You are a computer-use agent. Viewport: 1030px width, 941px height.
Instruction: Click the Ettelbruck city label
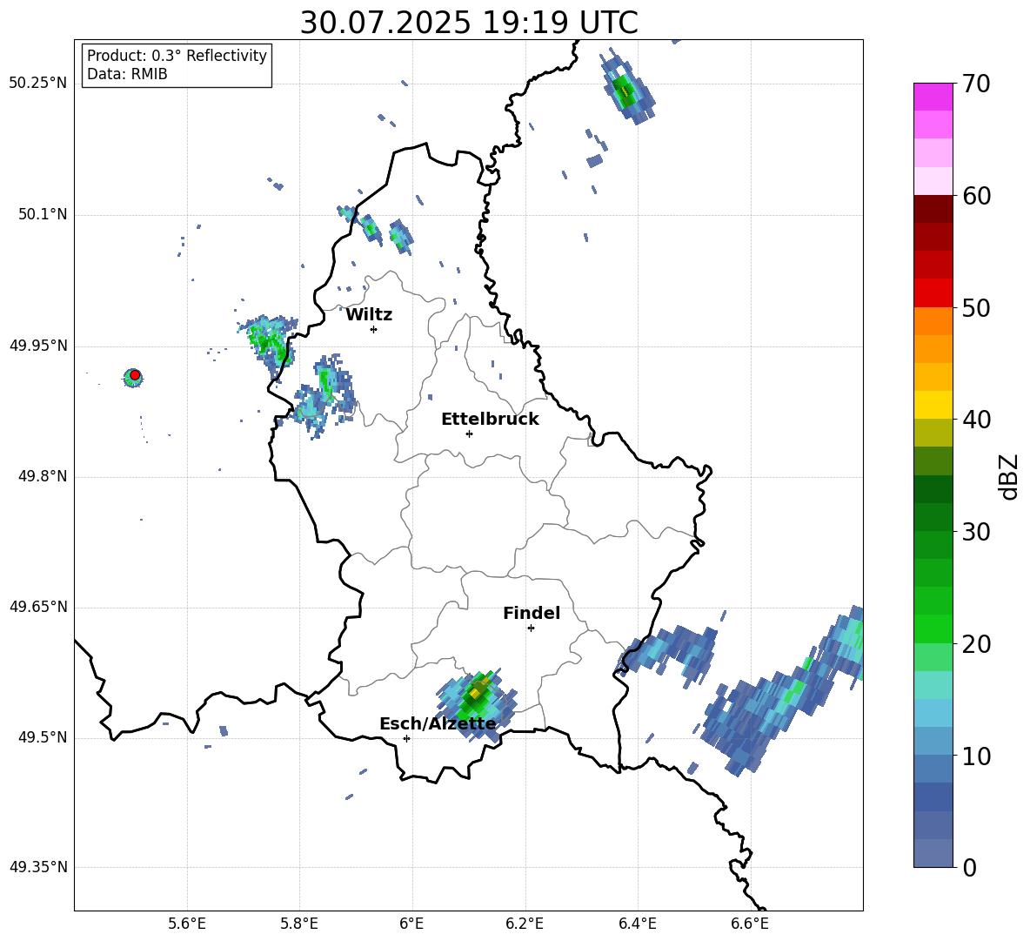tap(490, 420)
